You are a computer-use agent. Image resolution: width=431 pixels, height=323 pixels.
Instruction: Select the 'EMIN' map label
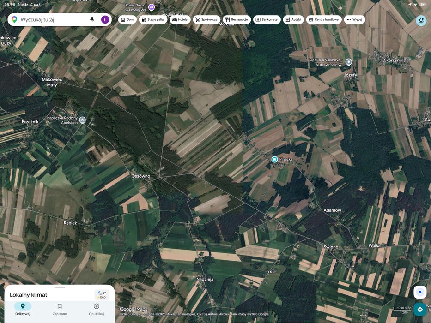[x=272, y=272]
